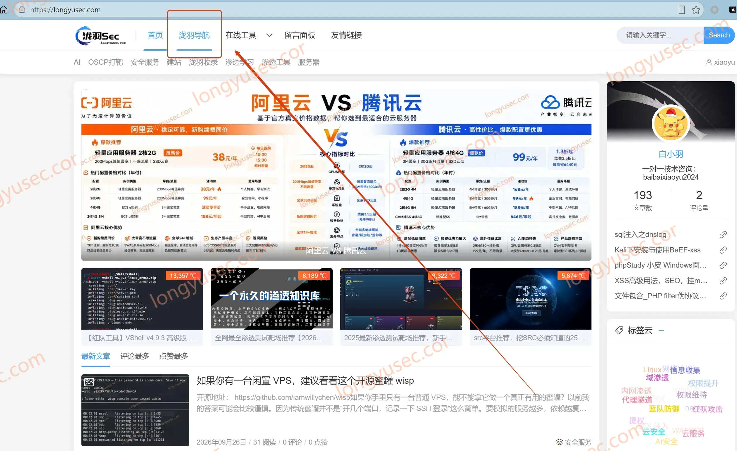Screen dimensions: 737x451
Task: Open the 服务器 category link
Action: pos(309,62)
